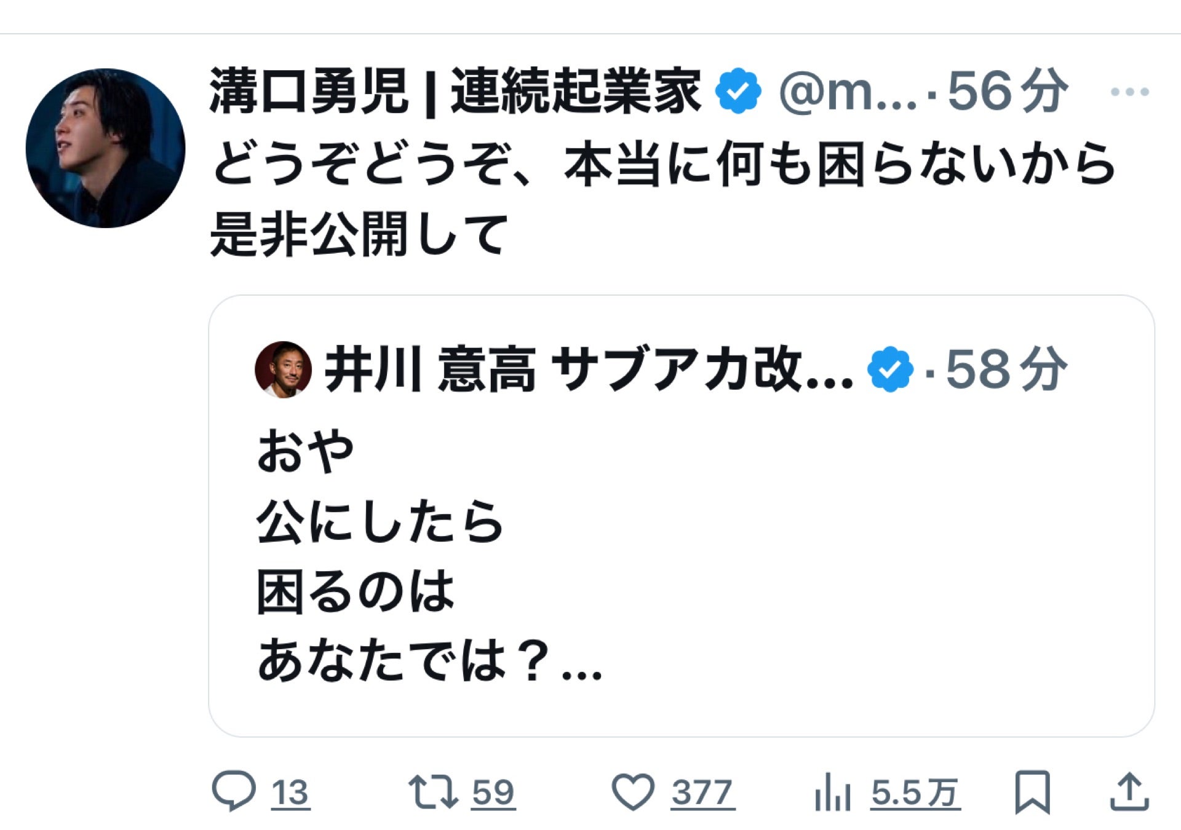Bookmark this post
This screenshot has height=830, width=1181.
[x=1032, y=791]
